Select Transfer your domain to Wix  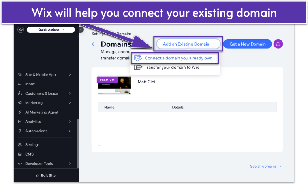click(172, 68)
